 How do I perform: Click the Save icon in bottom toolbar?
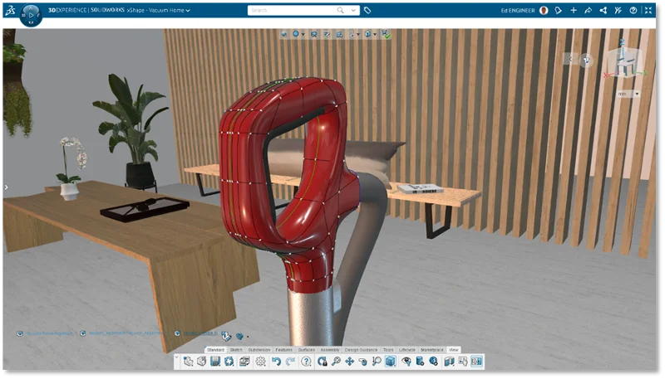214,362
